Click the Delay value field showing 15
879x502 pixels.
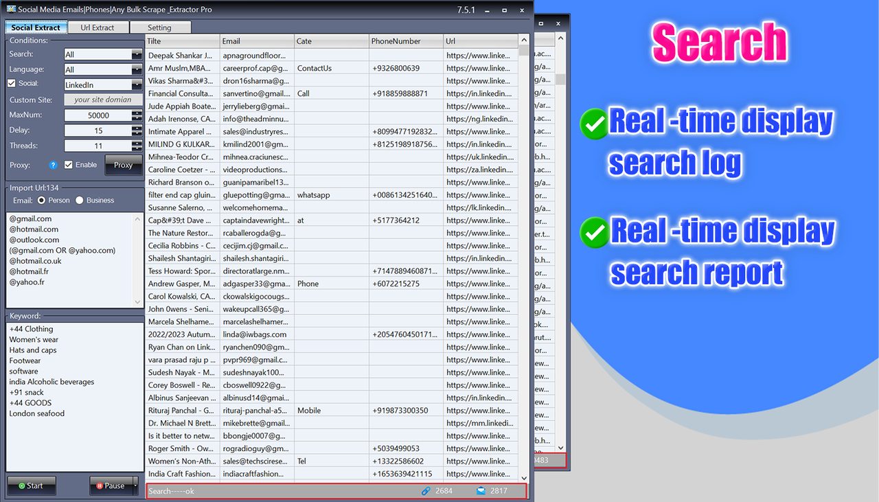click(98, 130)
